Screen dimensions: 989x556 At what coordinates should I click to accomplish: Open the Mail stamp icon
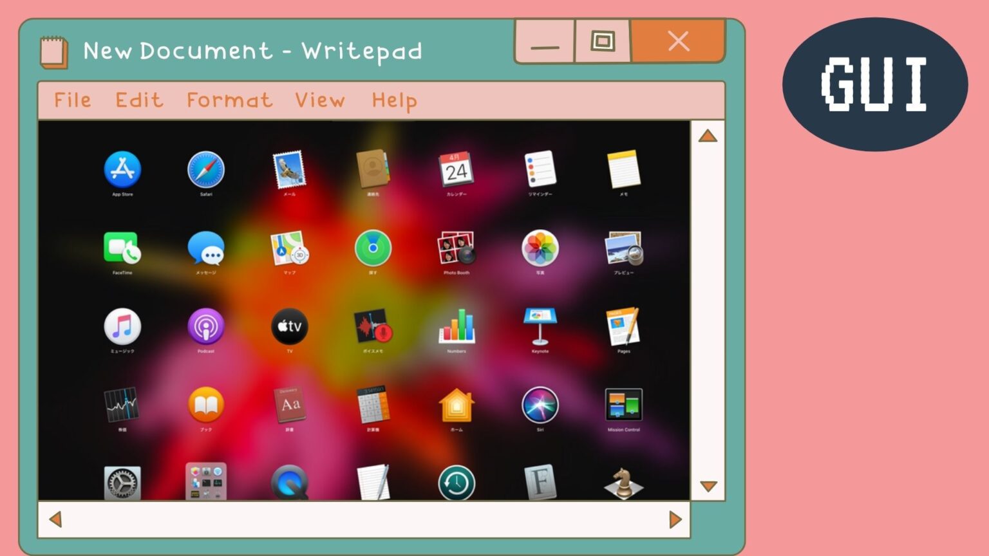pos(289,169)
